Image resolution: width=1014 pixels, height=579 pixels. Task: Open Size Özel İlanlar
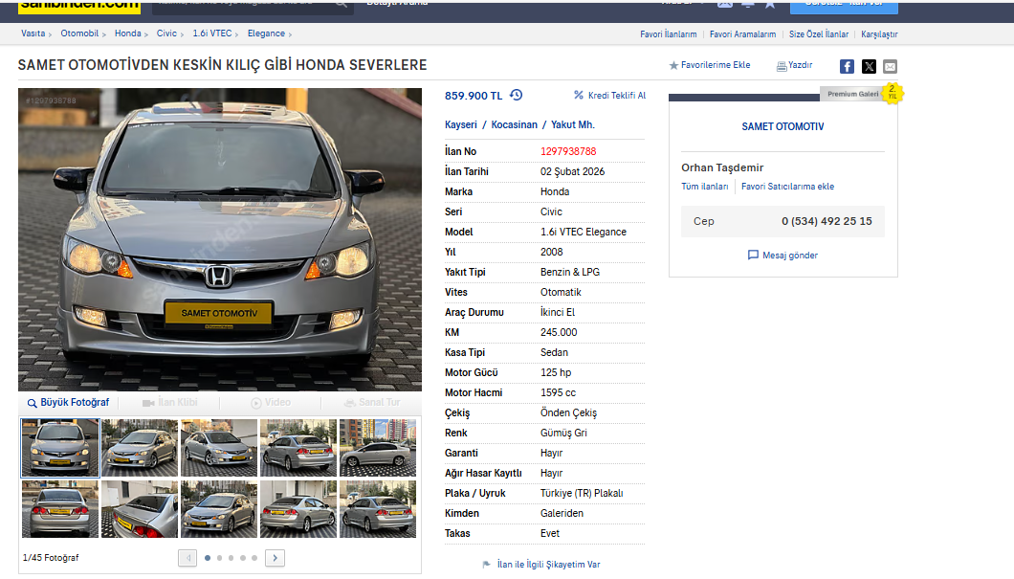point(818,34)
